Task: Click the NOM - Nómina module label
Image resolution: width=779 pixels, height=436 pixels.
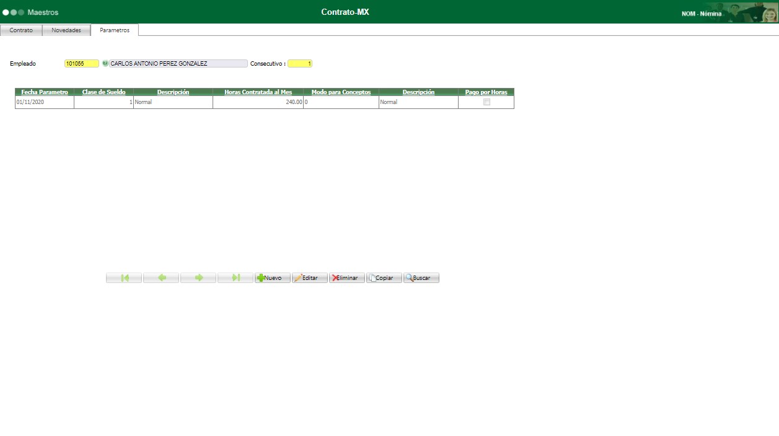Action: 701,14
